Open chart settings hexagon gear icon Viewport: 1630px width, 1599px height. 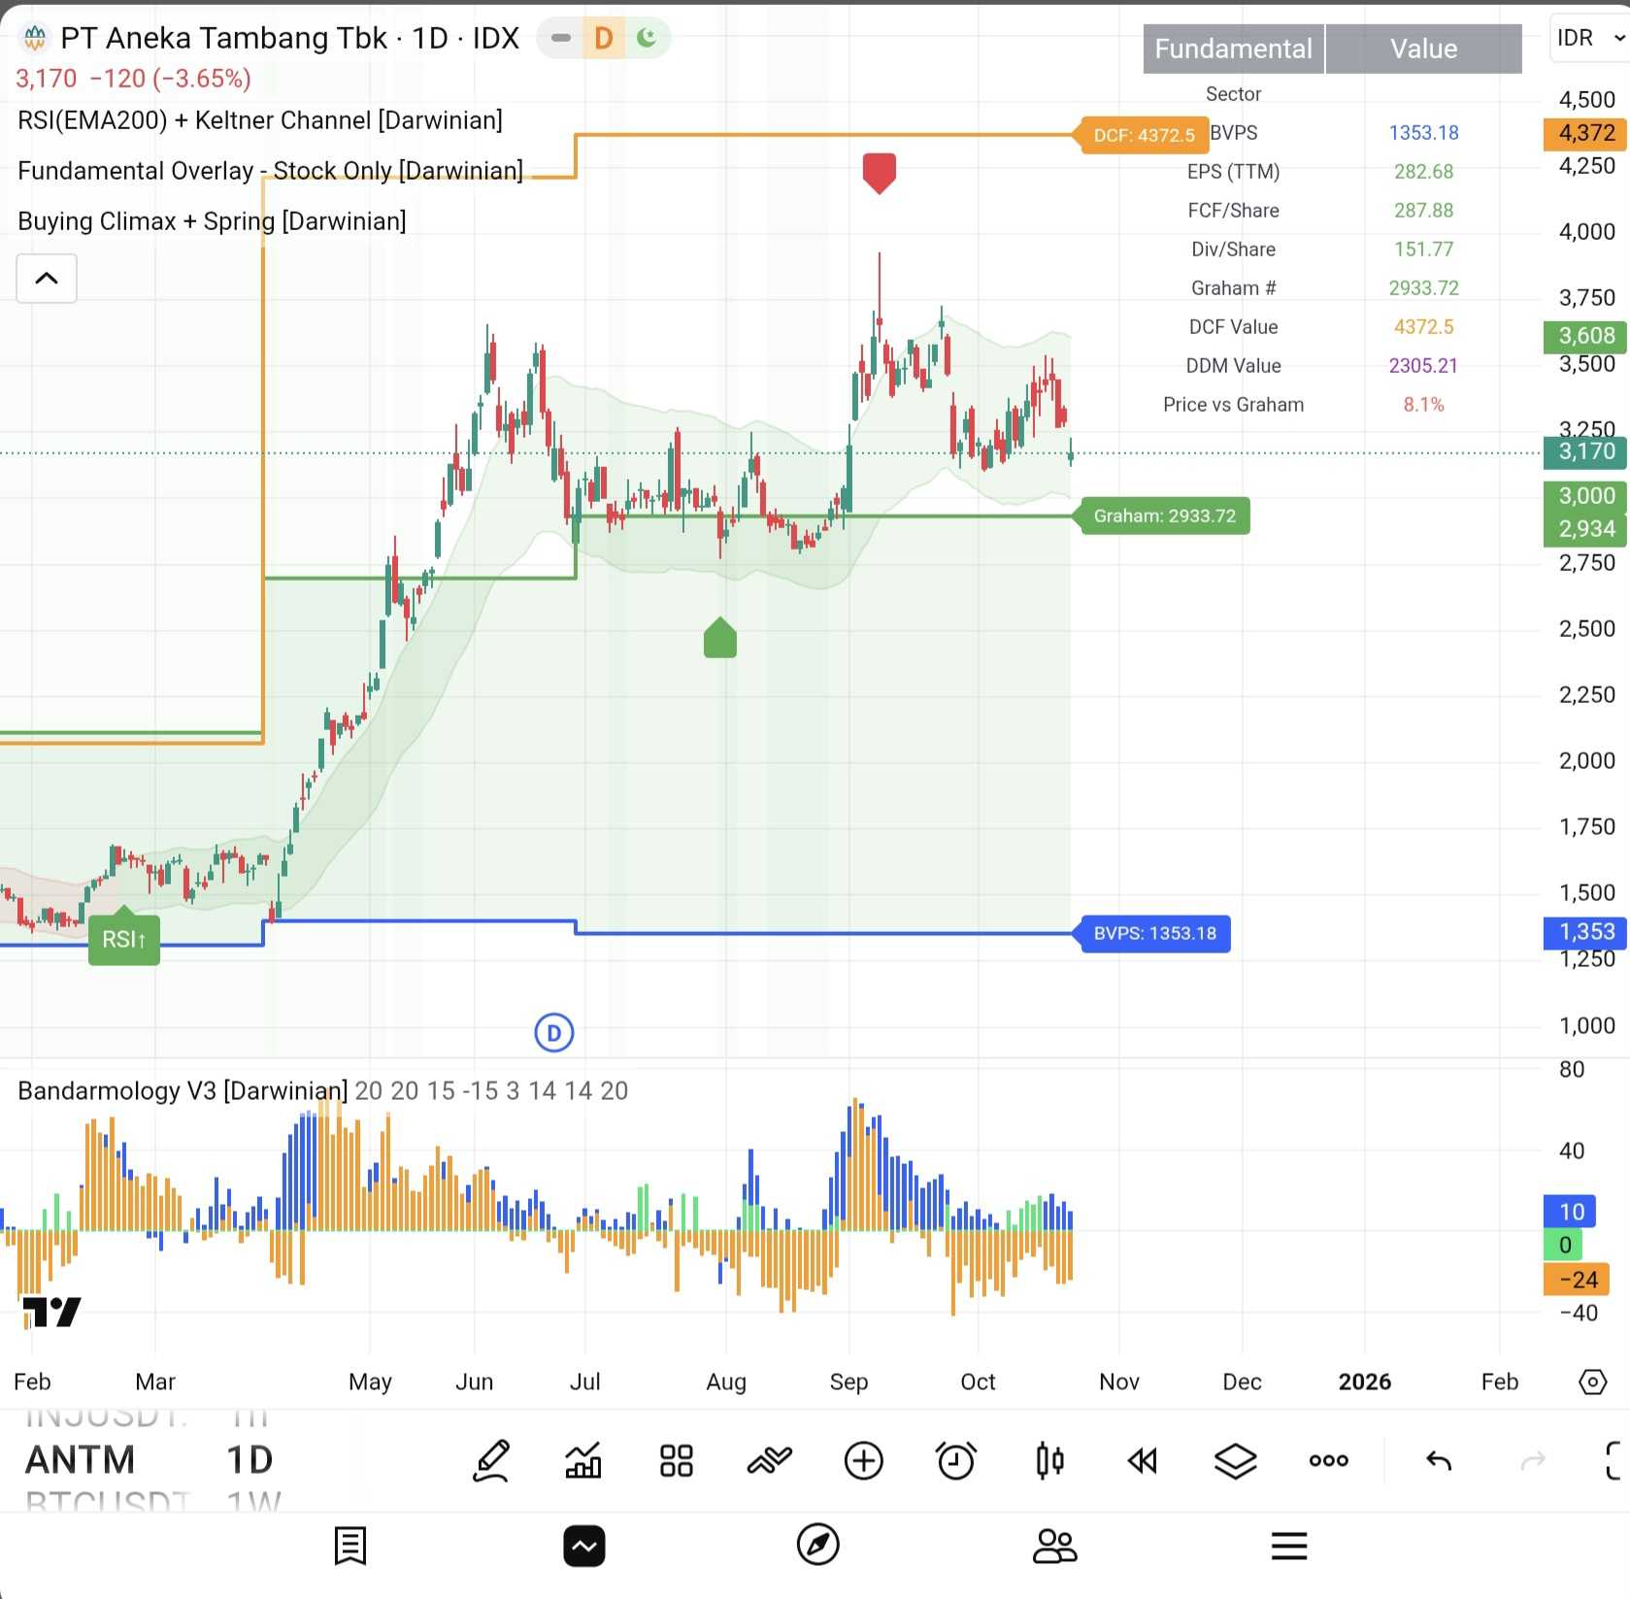[x=1593, y=1382]
